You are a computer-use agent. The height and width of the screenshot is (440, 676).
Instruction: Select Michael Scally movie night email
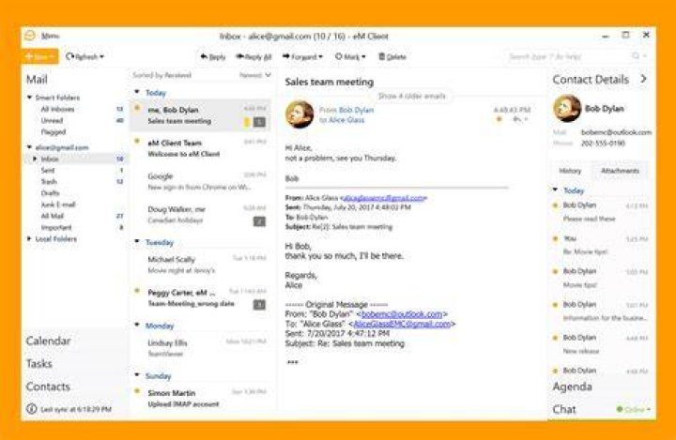coord(201,265)
